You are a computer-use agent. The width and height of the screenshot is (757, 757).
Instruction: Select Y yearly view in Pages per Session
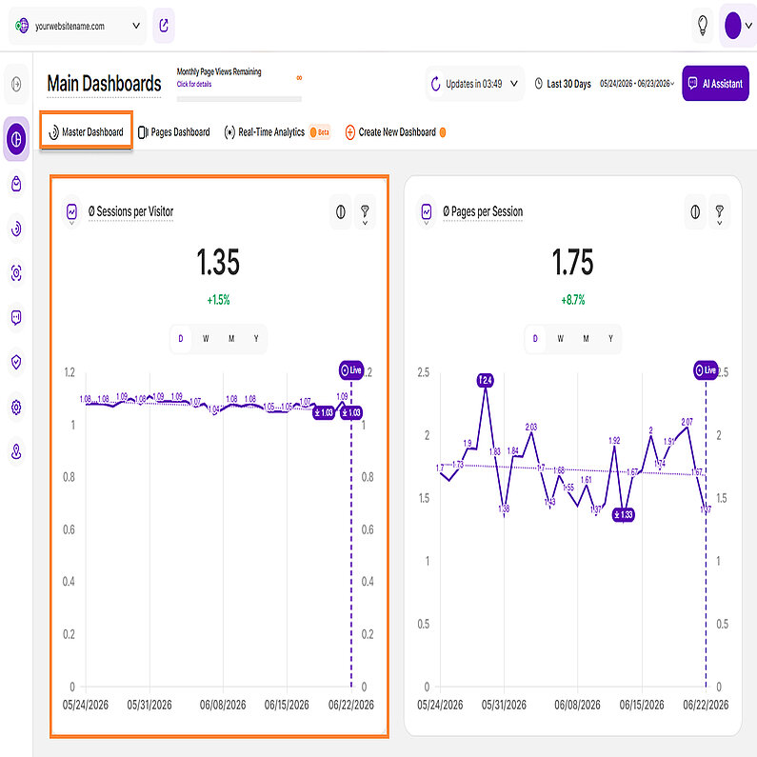coord(610,338)
